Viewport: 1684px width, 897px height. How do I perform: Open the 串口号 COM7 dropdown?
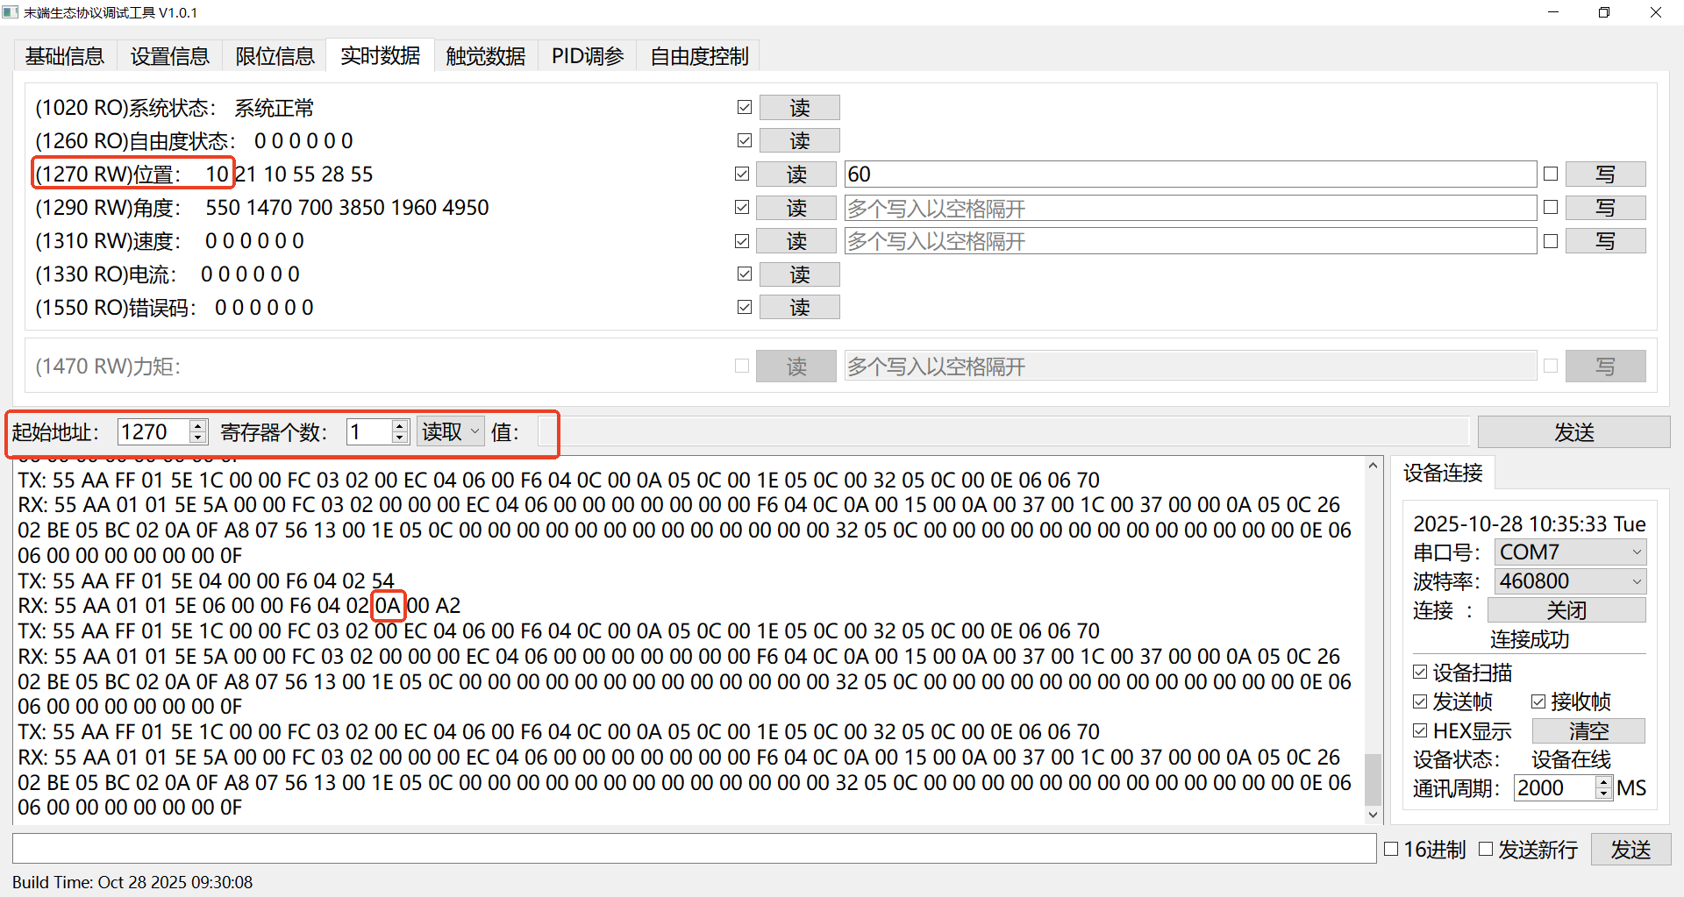[1569, 552]
